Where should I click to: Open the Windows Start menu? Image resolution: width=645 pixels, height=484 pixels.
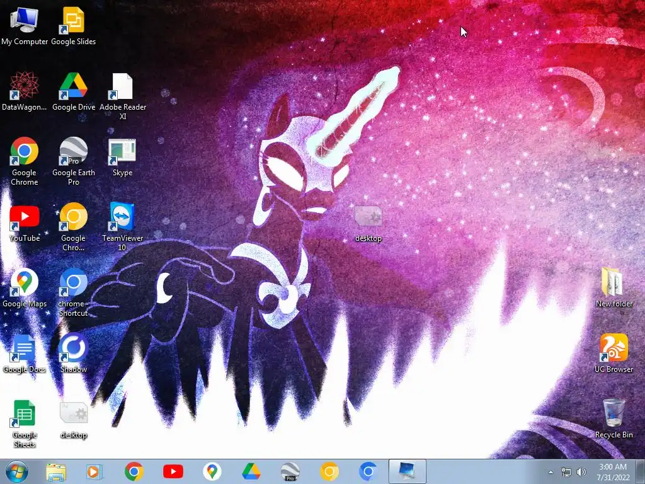coord(17,471)
